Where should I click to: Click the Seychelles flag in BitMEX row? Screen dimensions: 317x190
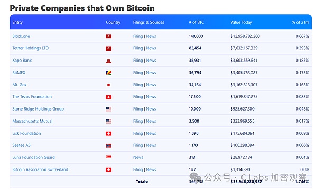108,73
